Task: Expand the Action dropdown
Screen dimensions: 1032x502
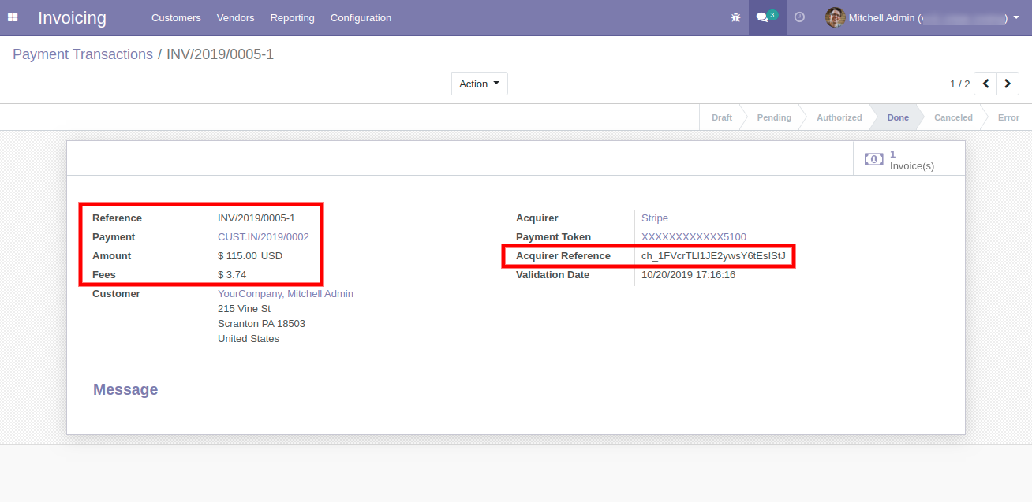Action: 479,84
